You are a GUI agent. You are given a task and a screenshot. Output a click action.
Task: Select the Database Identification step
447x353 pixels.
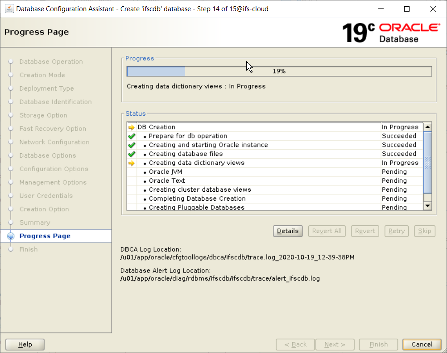tap(56, 102)
